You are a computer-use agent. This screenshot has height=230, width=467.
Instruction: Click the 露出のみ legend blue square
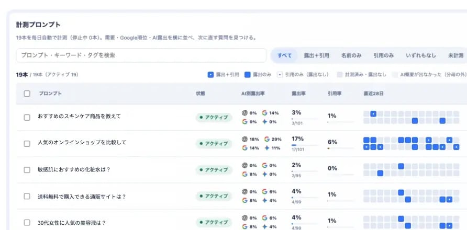point(247,75)
